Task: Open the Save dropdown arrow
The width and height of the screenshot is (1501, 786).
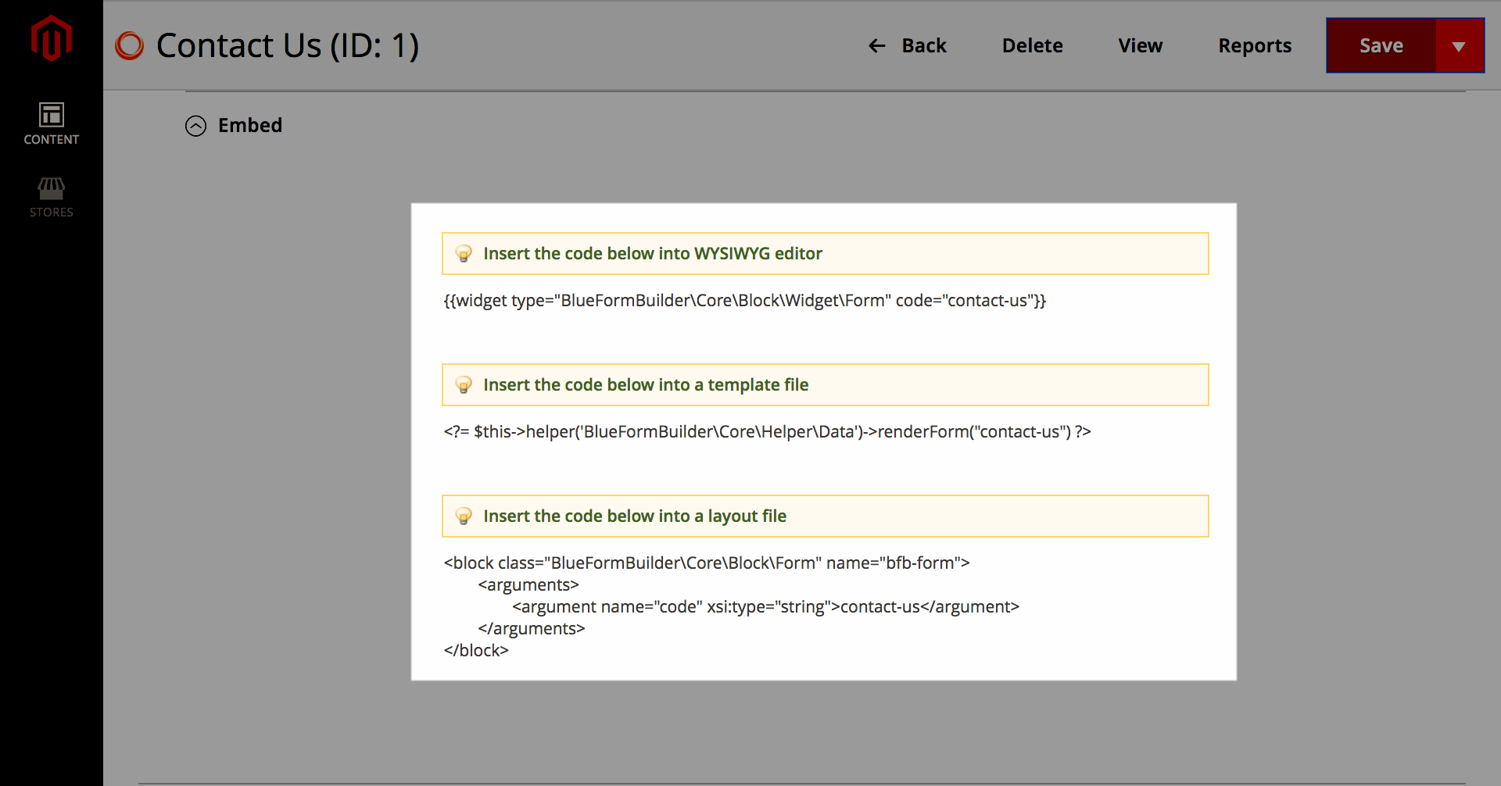Action: point(1459,45)
